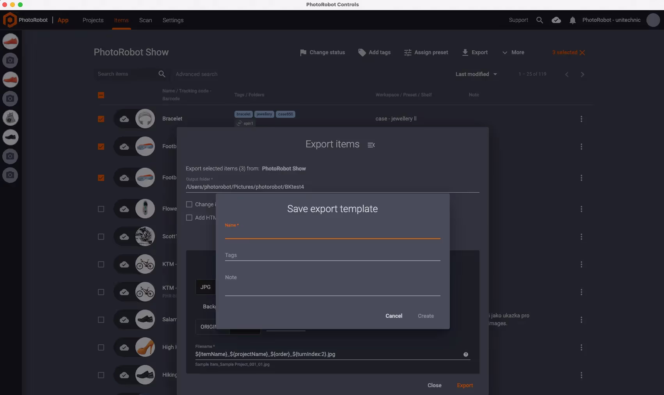Screen dimensions: 664x395
Task: Toggle the select-all items checkbox
Action: coord(101,95)
